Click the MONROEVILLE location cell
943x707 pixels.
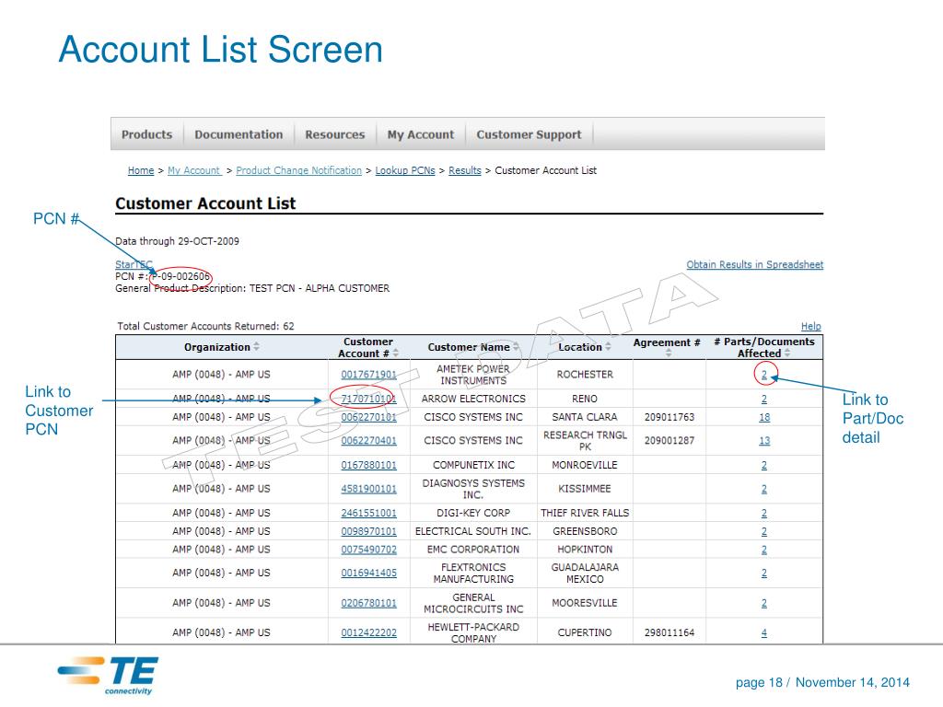tap(585, 465)
